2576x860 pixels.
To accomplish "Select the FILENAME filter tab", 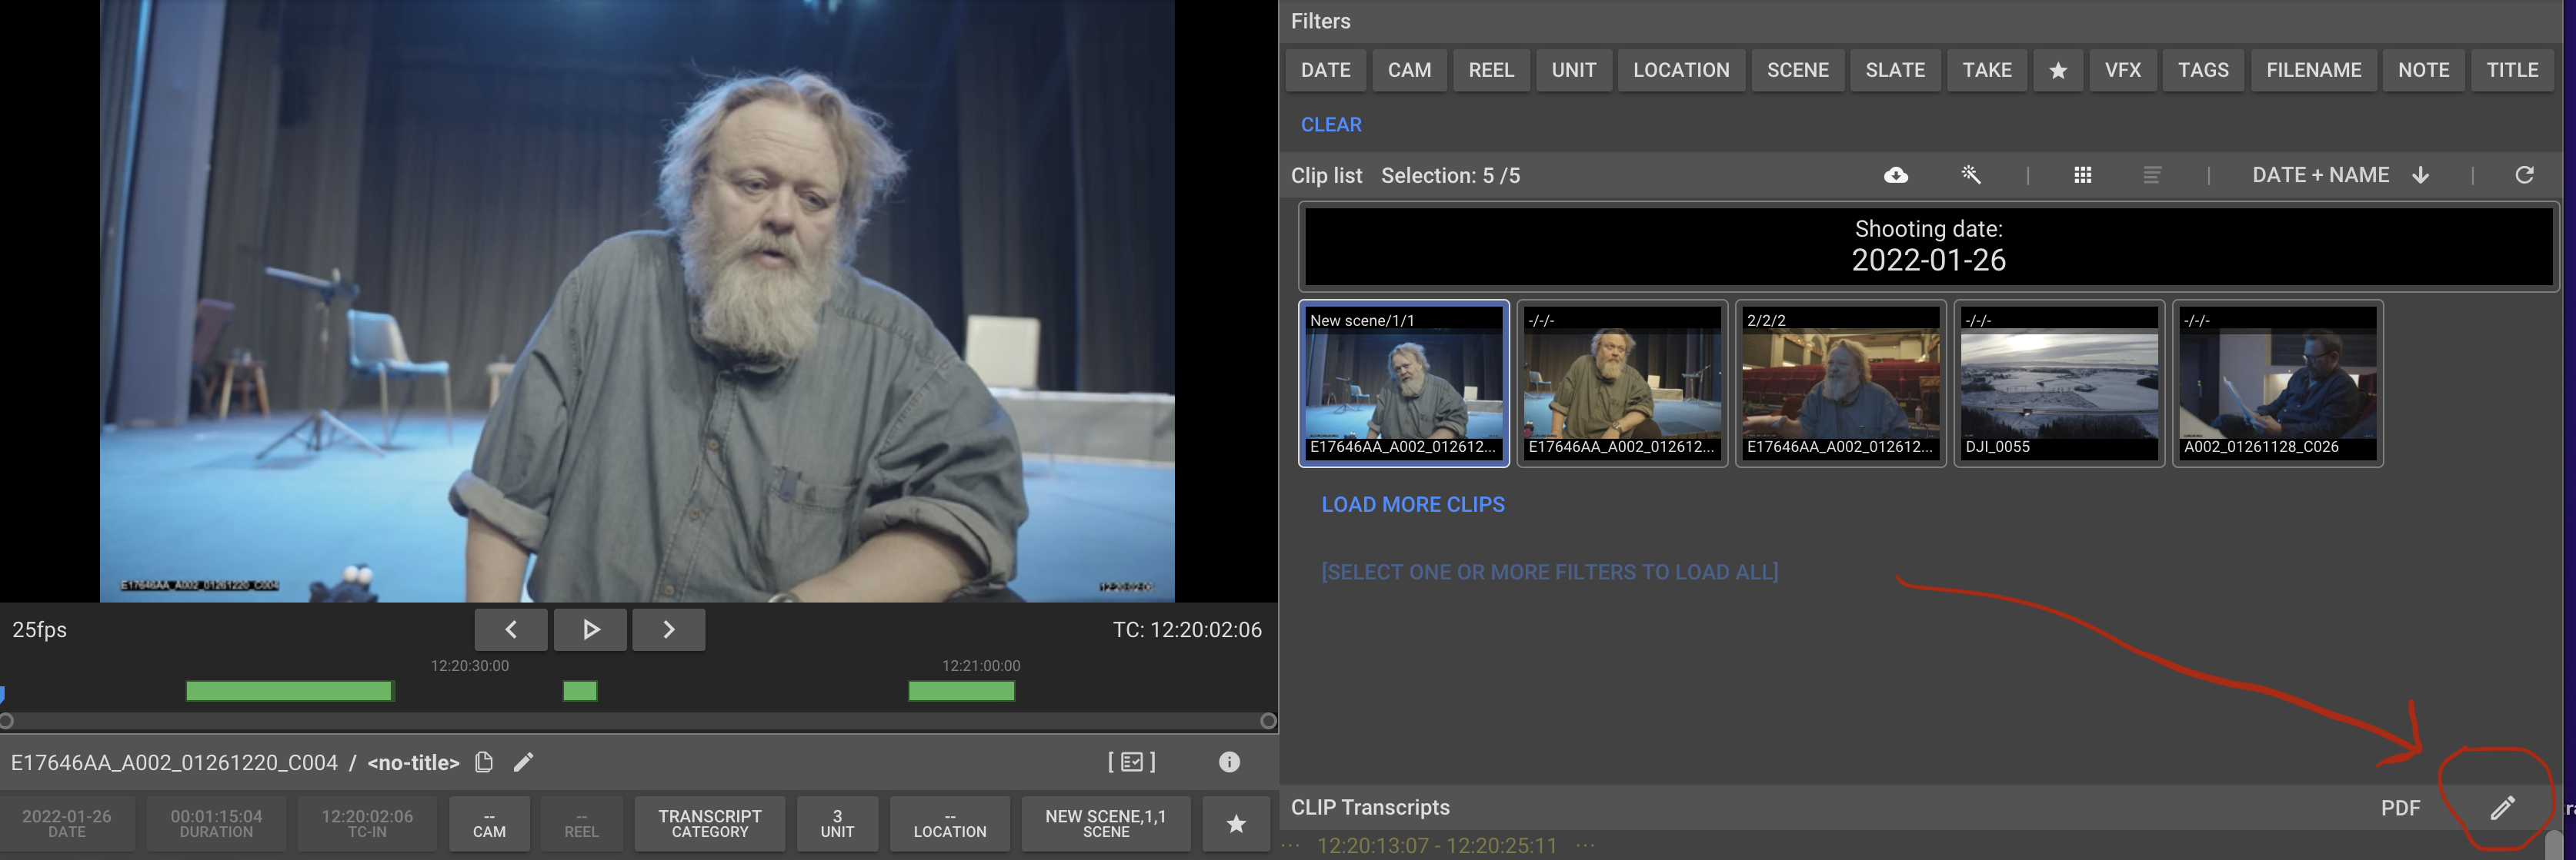I will 2313,71.
